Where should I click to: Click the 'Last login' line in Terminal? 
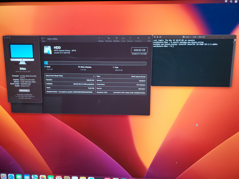pos(174,40)
